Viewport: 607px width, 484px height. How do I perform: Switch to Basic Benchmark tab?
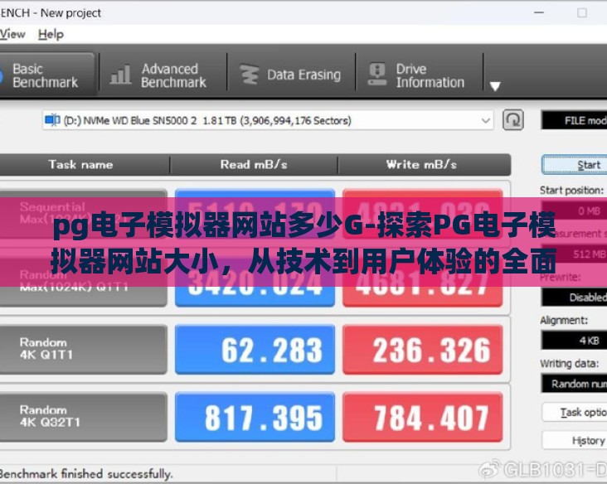[46, 75]
